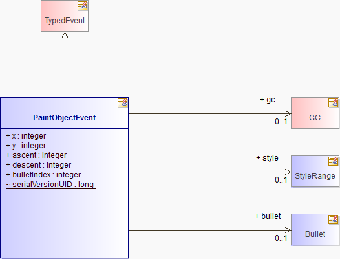The height and width of the screenshot is (259, 340).
Task: Select the TypedEvent class name
Action: point(65,21)
